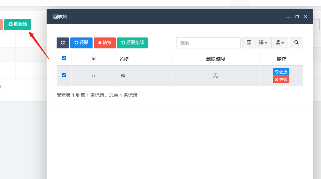Focus the 搜索 search input field
The width and height of the screenshot is (321, 179).
point(208,43)
